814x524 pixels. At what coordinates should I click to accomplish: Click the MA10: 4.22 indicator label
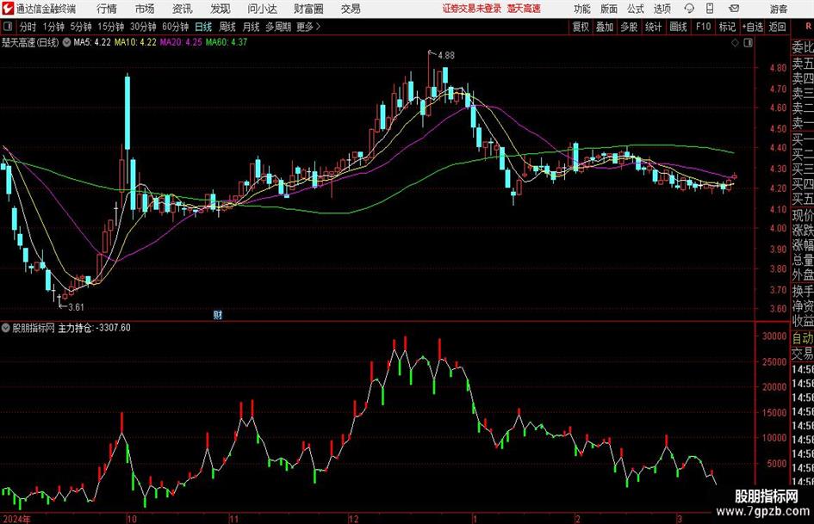coord(135,42)
